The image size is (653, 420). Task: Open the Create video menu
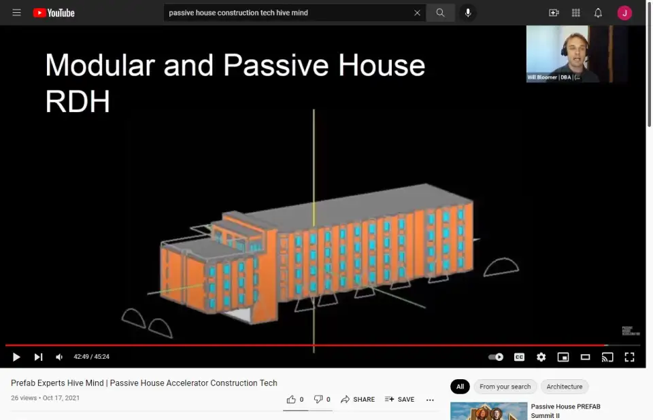(x=554, y=13)
